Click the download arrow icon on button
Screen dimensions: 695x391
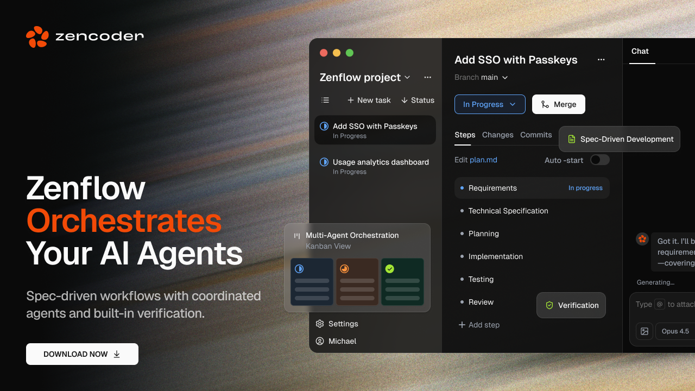(117, 354)
